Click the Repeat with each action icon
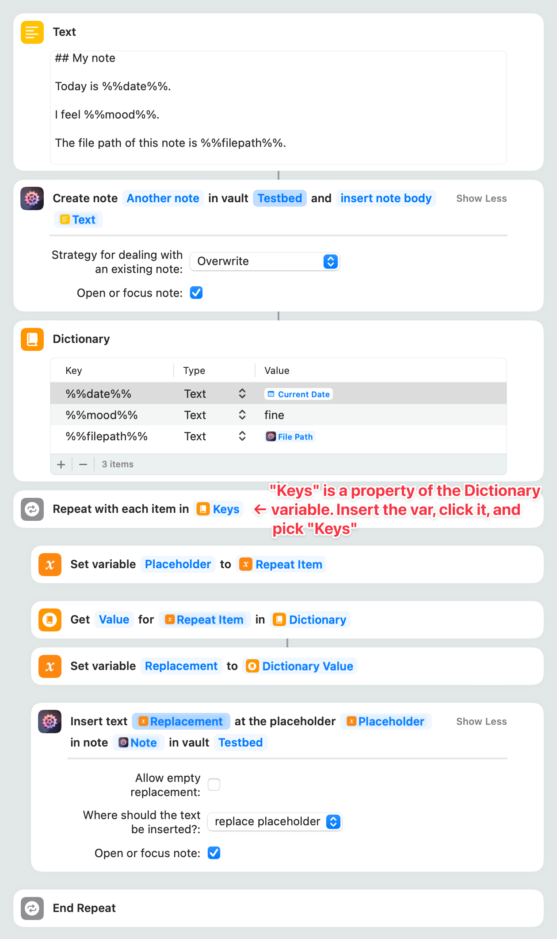This screenshot has height=939, width=557. click(x=32, y=509)
